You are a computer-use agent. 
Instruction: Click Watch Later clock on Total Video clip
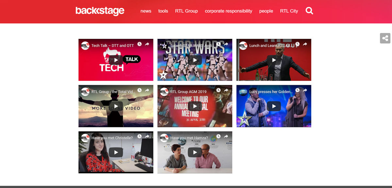[139, 90]
